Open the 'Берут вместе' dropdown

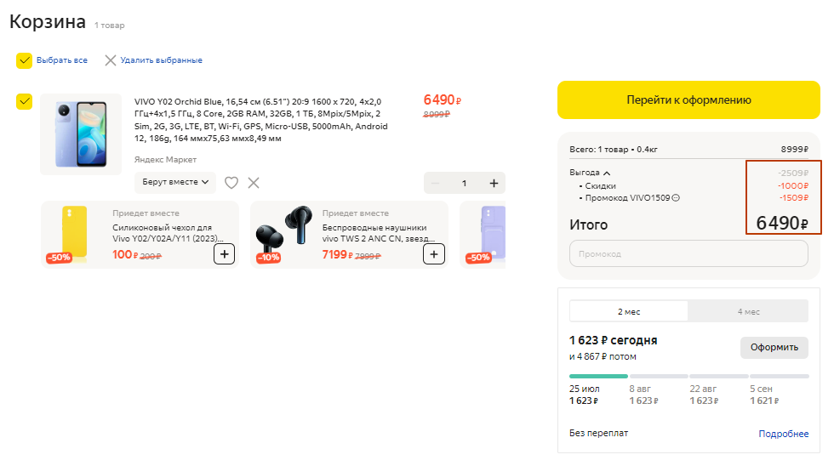175,182
